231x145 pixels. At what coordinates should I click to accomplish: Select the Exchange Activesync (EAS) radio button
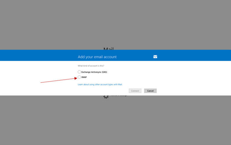(x=79, y=72)
